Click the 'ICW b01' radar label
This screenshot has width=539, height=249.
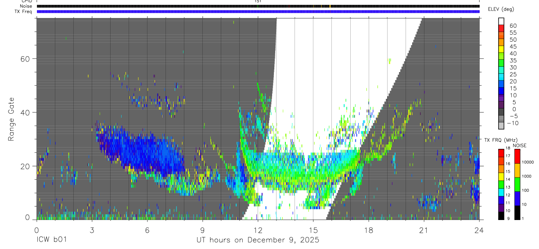click(x=52, y=240)
